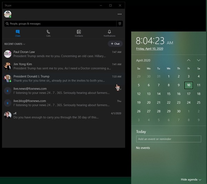Go to previous month using up arrow
207x184 pixels.
[188, 60]
